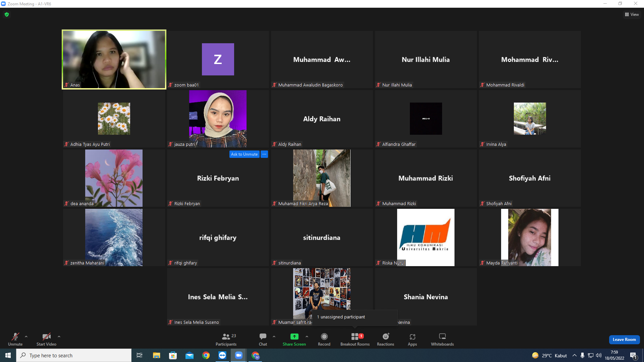
Task: Select jauza putri's video tile
Action: pyautogui.click(x=218, y=119)
